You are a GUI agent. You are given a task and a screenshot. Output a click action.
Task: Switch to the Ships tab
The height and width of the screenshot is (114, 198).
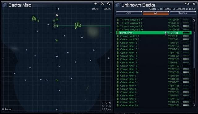(129, 13)
